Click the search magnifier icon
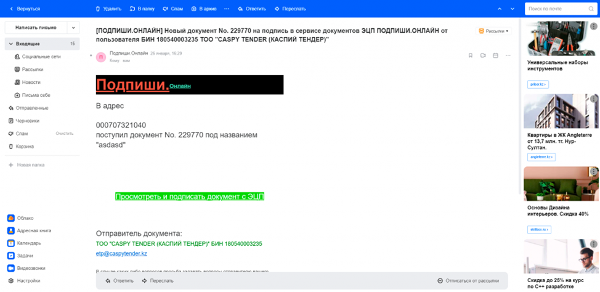The image size is (600, 292). click(591, 9)
